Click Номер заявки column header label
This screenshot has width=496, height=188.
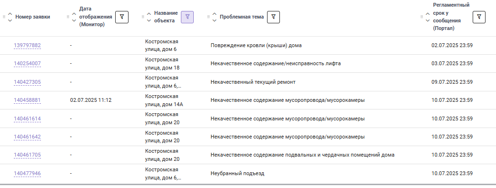(x=32, y=17)
